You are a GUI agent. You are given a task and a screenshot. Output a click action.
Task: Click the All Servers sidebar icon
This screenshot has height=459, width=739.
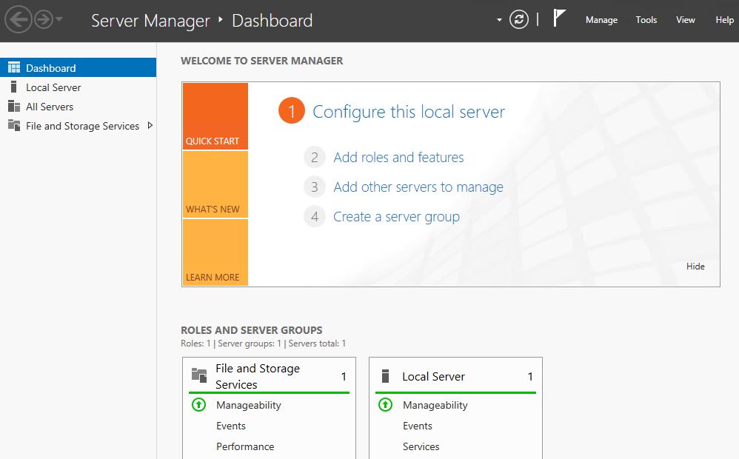pyautogui.click(x=13, y=107)
